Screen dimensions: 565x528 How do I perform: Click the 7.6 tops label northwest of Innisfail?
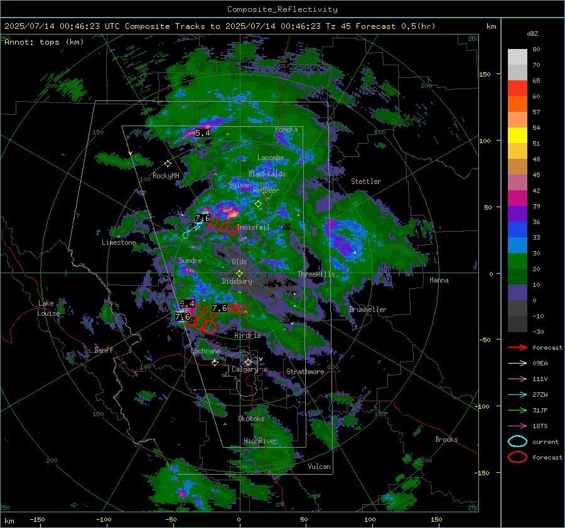coord(203,218)
